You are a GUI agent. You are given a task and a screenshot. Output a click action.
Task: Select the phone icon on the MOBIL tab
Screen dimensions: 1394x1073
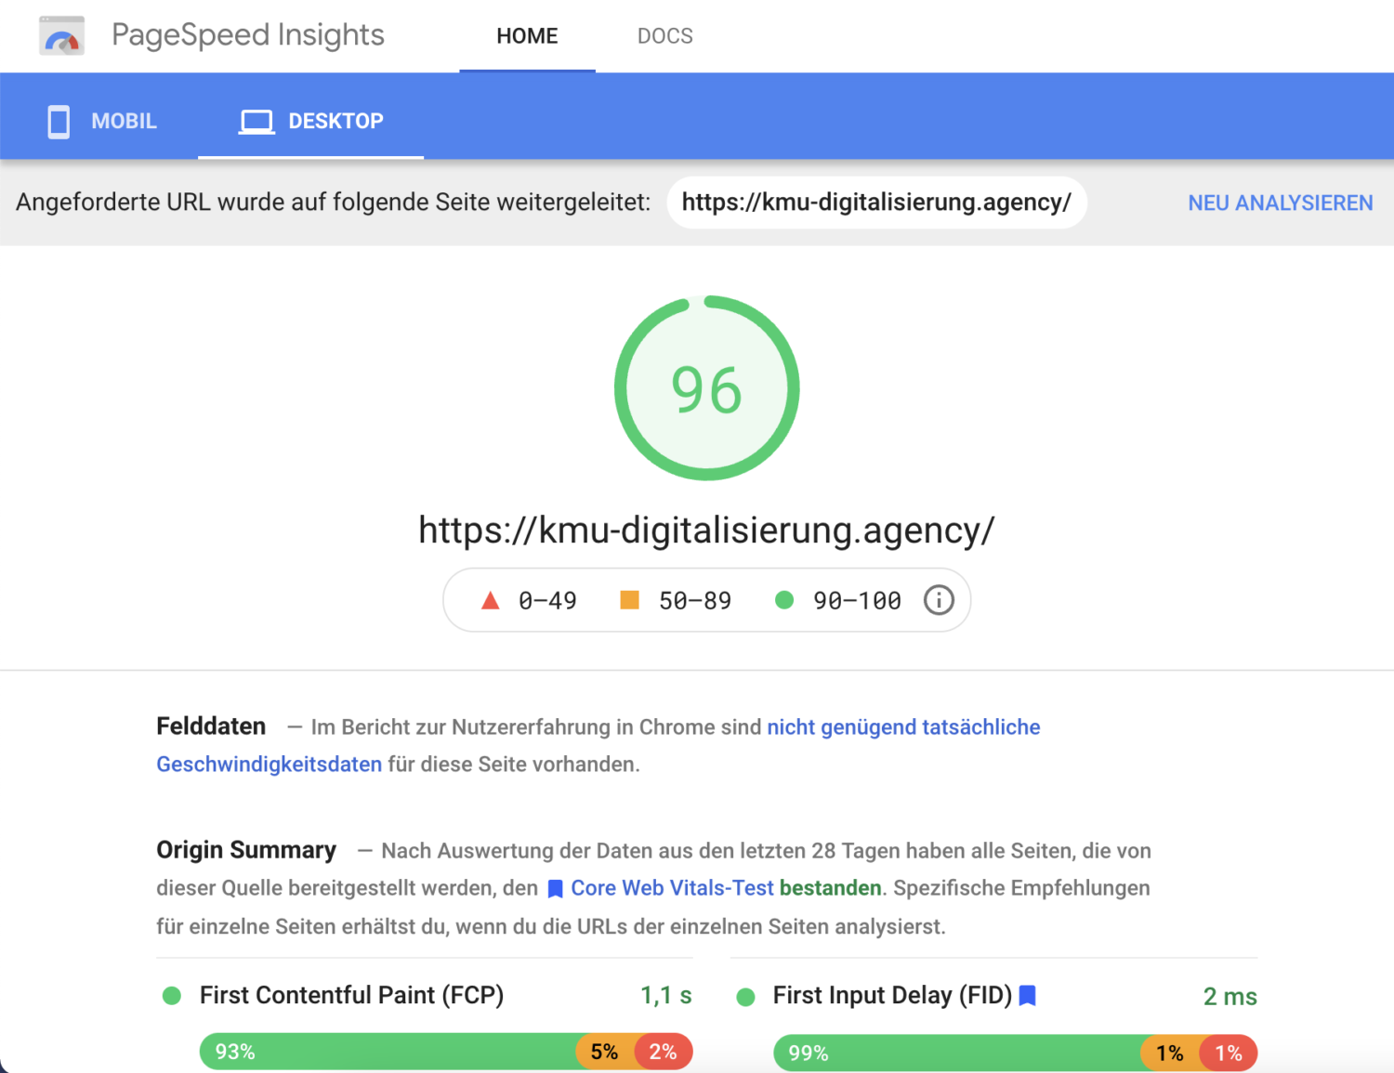click(58, 121)
